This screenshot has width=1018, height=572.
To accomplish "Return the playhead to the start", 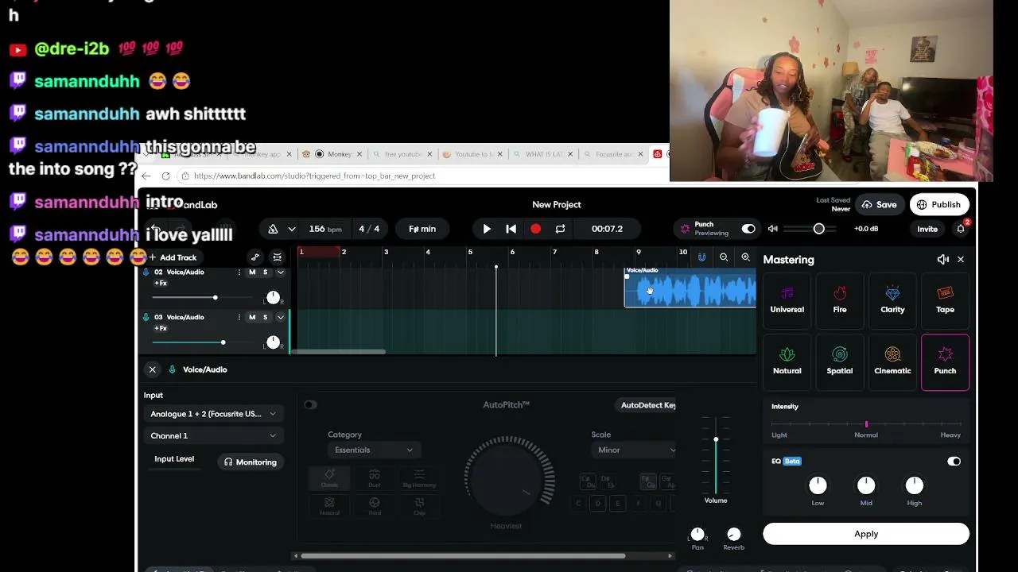I will (511, 229).
